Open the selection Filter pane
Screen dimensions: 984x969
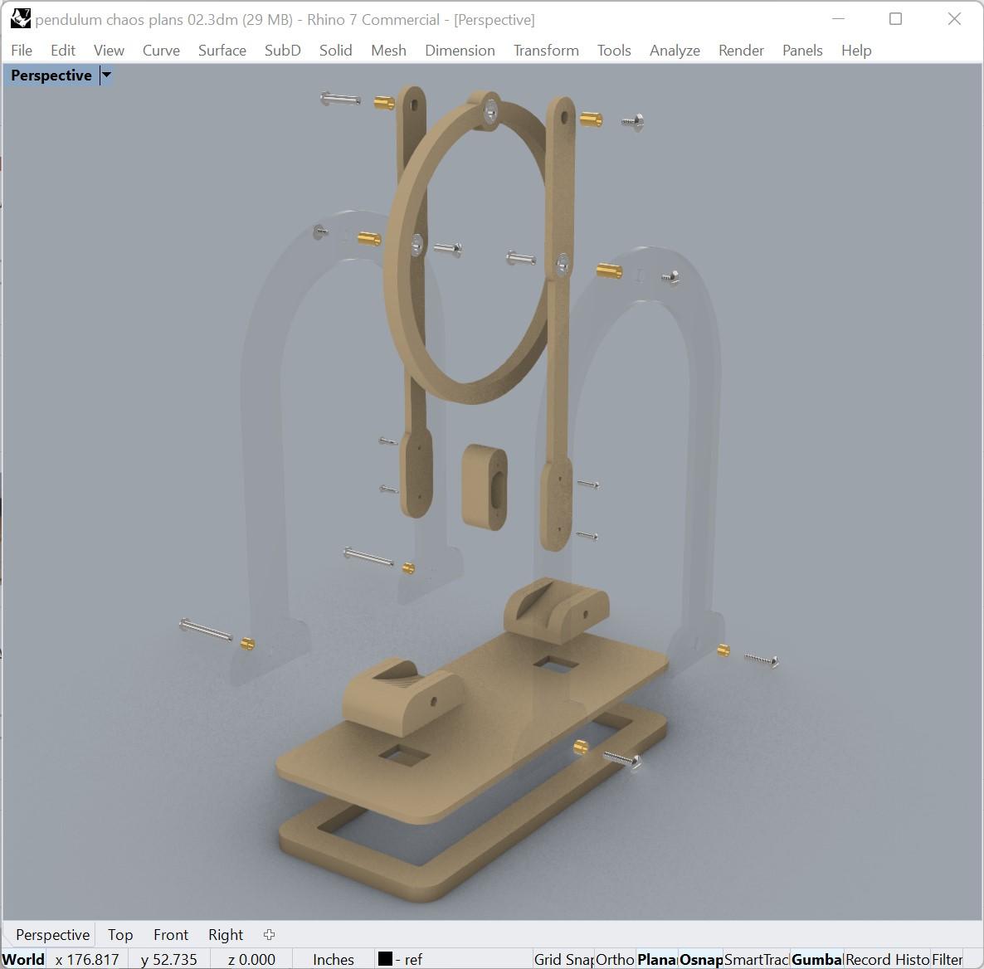(947, 959)
